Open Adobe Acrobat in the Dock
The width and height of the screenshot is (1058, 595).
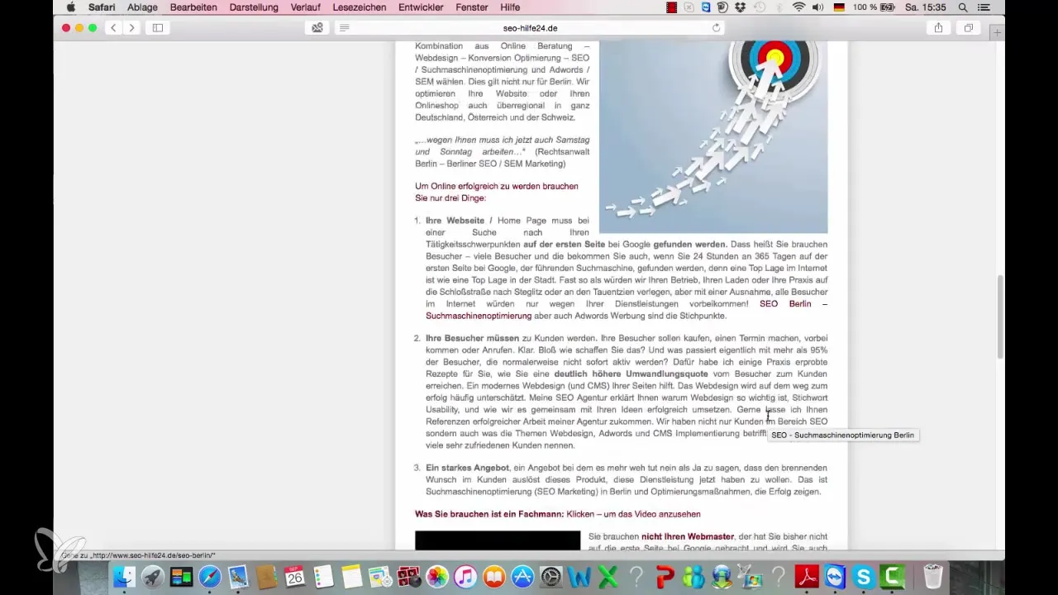[x=807, y=576]
